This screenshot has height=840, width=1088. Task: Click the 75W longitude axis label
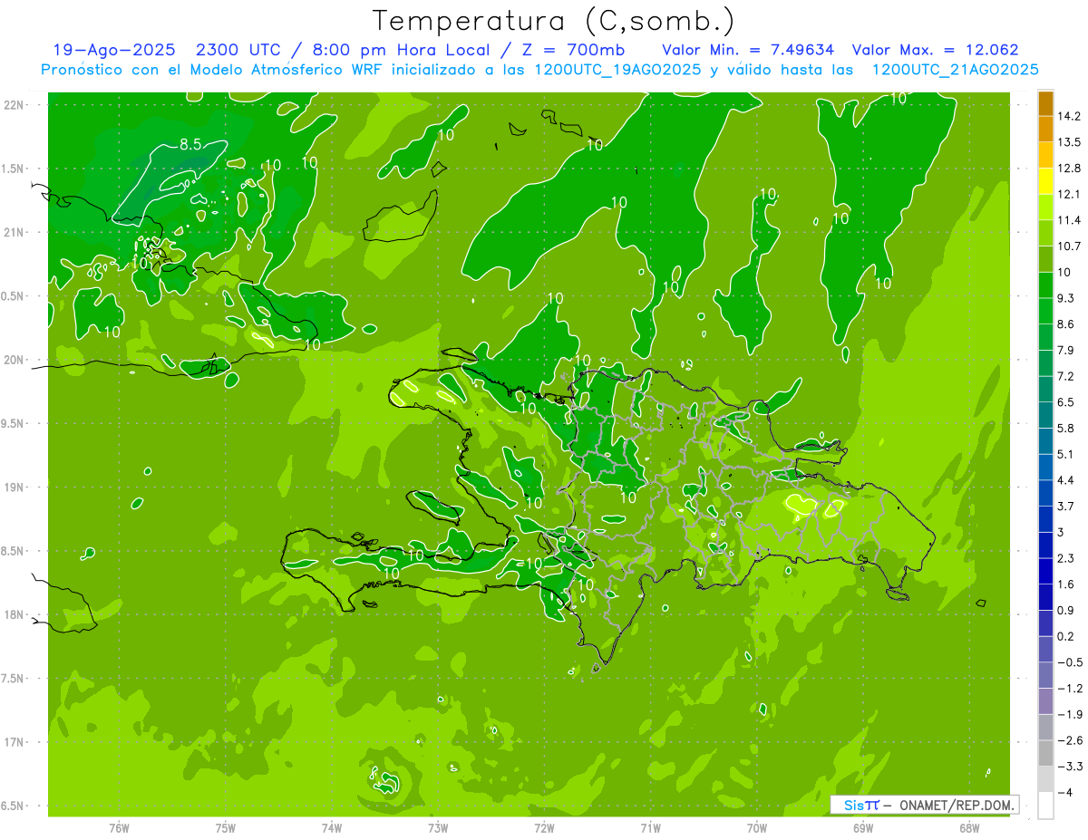point(225,827)
